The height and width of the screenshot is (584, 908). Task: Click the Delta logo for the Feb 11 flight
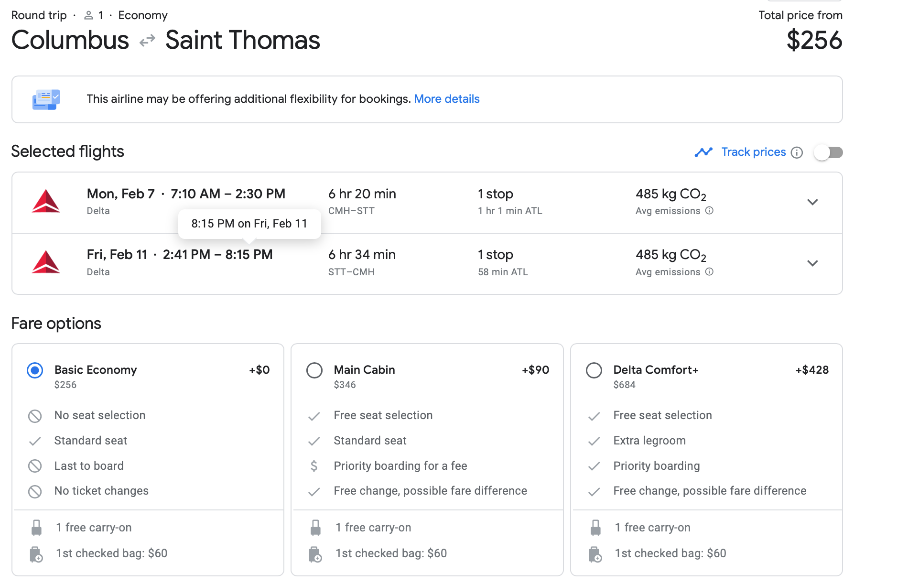point(46,262)
